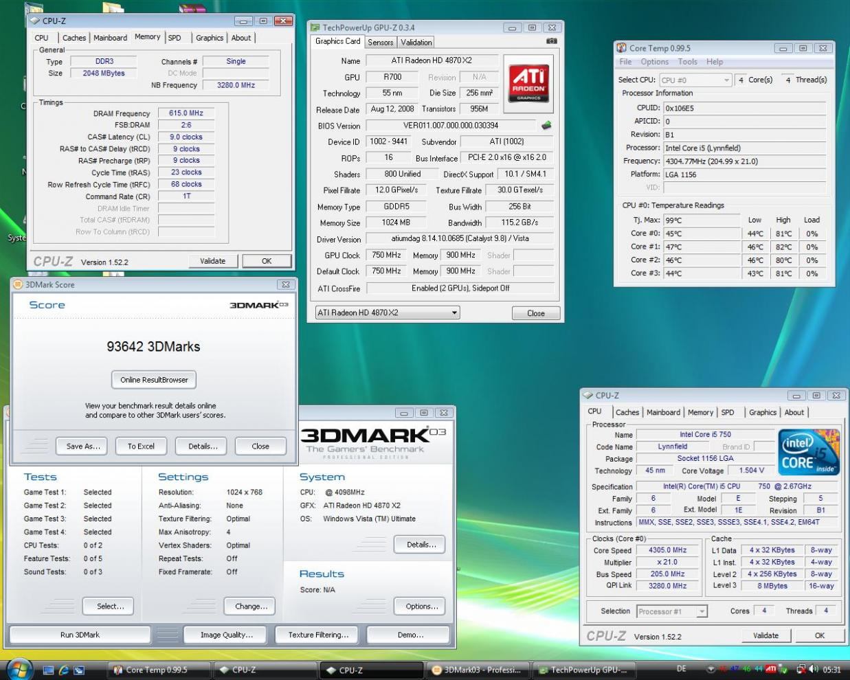Open the Help menu in Core Temp

click(715, 62)
